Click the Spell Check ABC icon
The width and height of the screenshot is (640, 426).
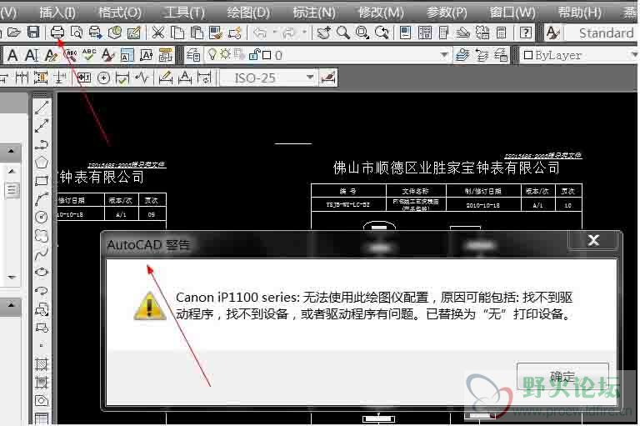(88, 55)
